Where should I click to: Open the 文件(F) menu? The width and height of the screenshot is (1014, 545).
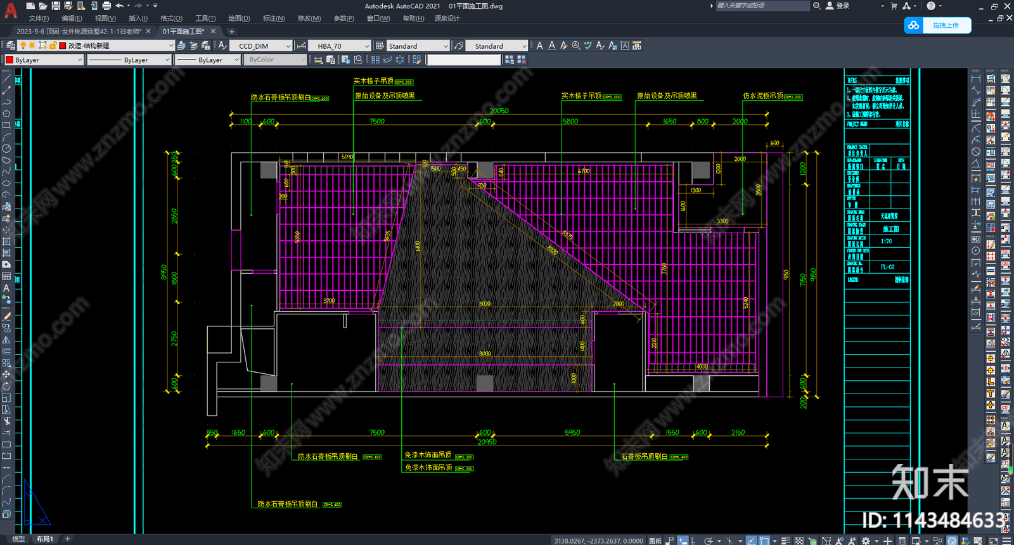tap(39, 18)
